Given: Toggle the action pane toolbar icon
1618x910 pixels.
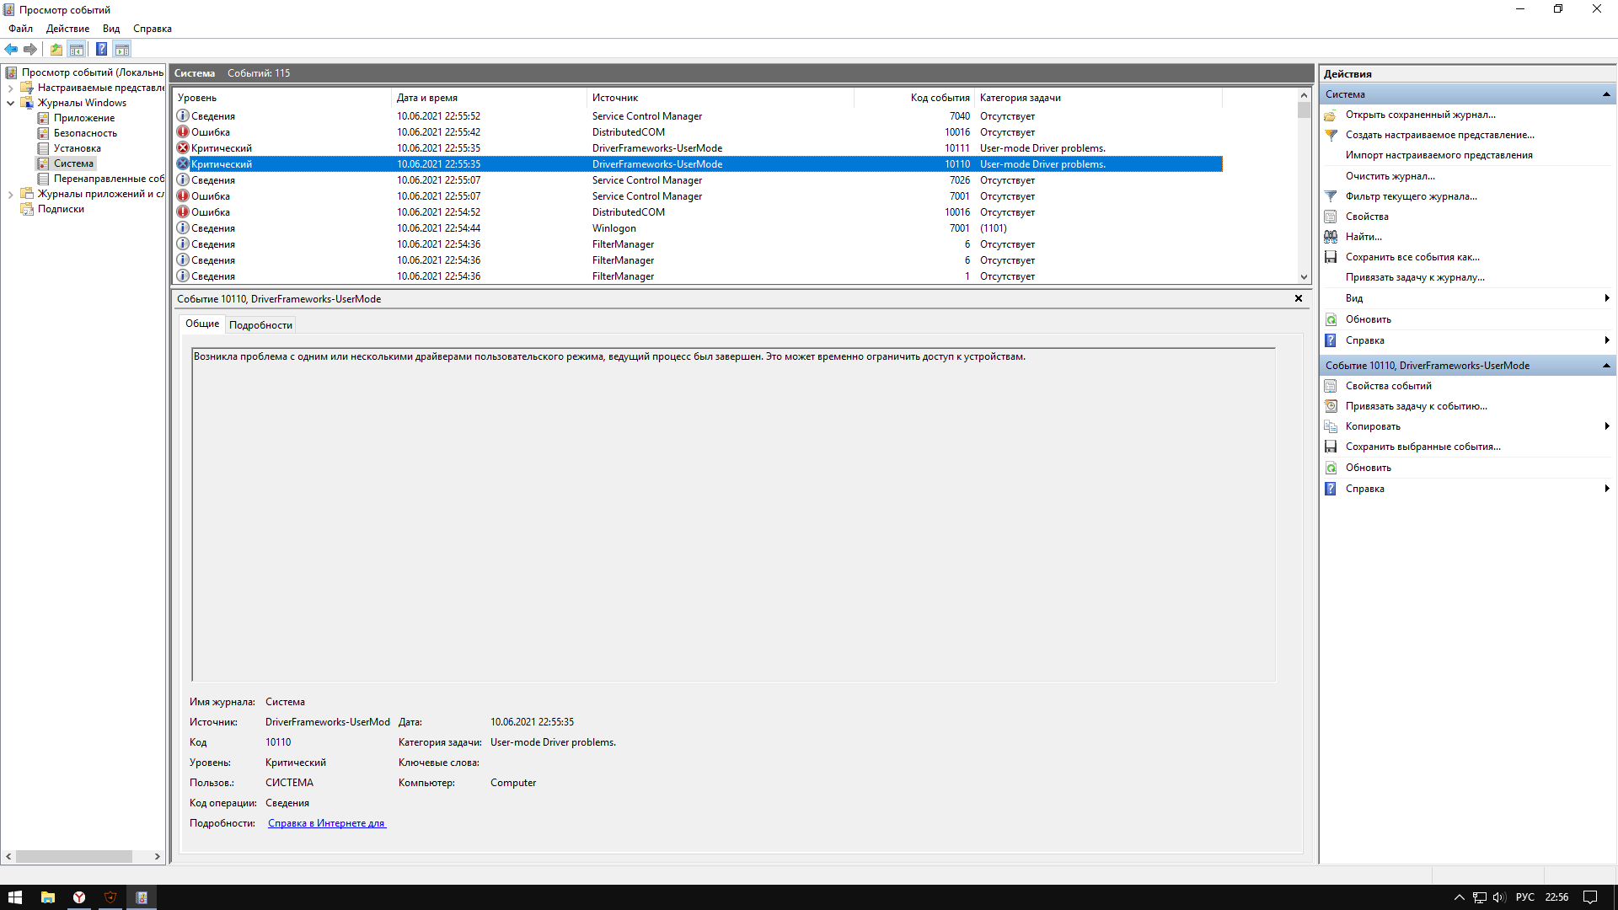Looking at the screenshot, I should point(122,49).
